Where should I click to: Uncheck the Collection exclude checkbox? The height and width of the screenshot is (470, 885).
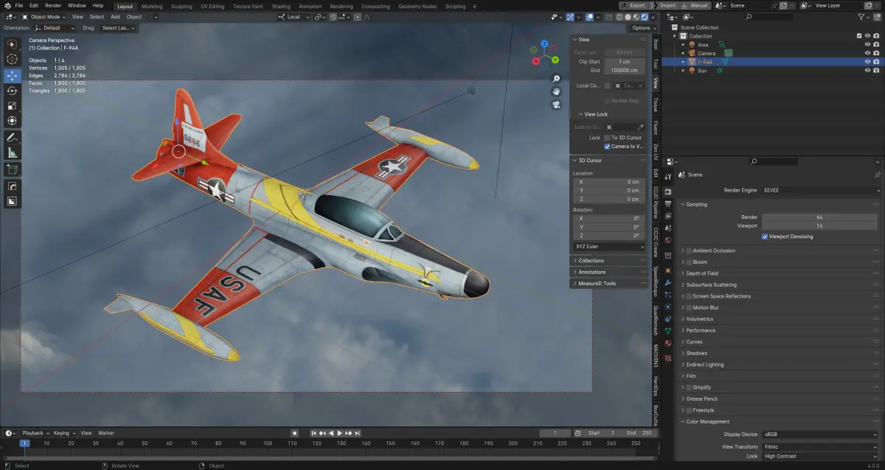[858, 35]
